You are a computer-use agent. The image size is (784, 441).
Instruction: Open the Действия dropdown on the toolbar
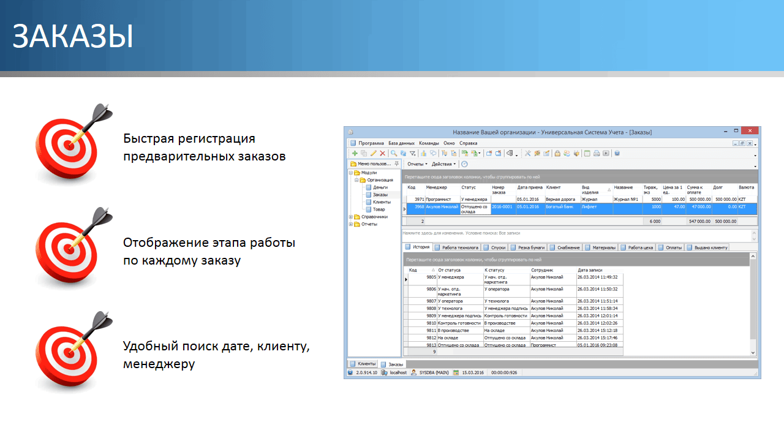click(443, 164)
